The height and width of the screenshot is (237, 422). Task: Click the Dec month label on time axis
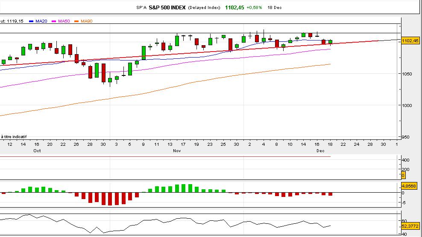coord(320,151)
